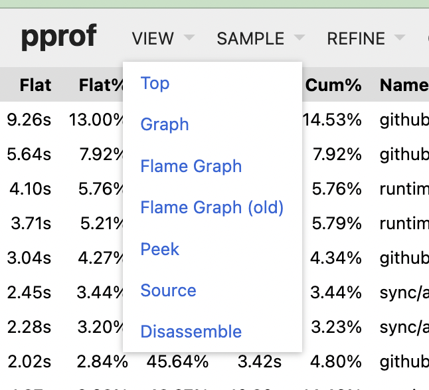The height and width of the screenshot is (390, 429).
Task: Select the row with 9.26s flat time
Action: pos(214,120)
